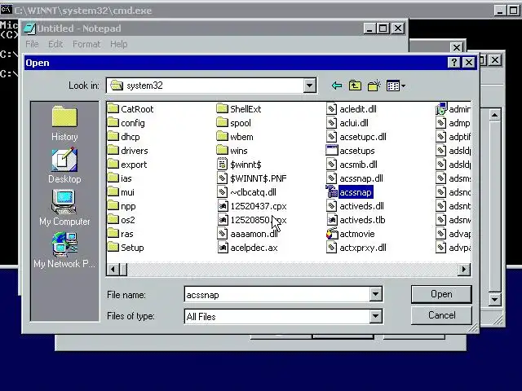Select file ~clbcatq.dll
Image resolution: width=522 pixels, height=391 pixels.
[246, 192]
